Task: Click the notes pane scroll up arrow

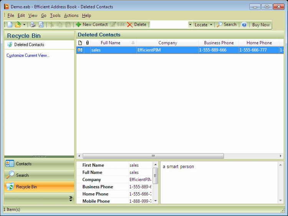Action: pos(281,165)
